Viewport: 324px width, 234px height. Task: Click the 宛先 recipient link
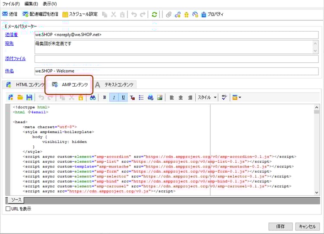[x=10, y=43]
